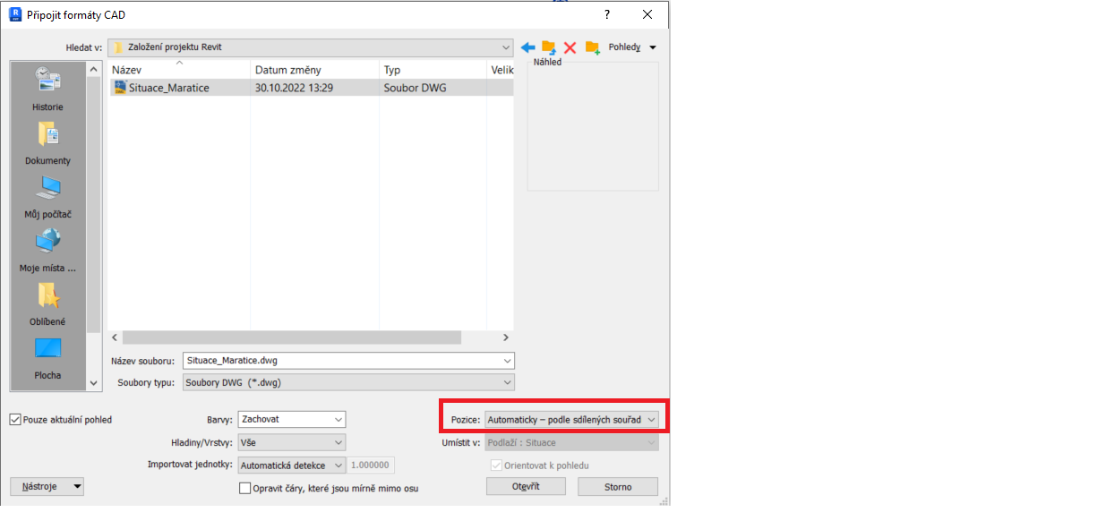This screenshot has height=521, width=1097.
Task: Open the Importovat jednotky dropdown
Action: (x=291, y=465)
